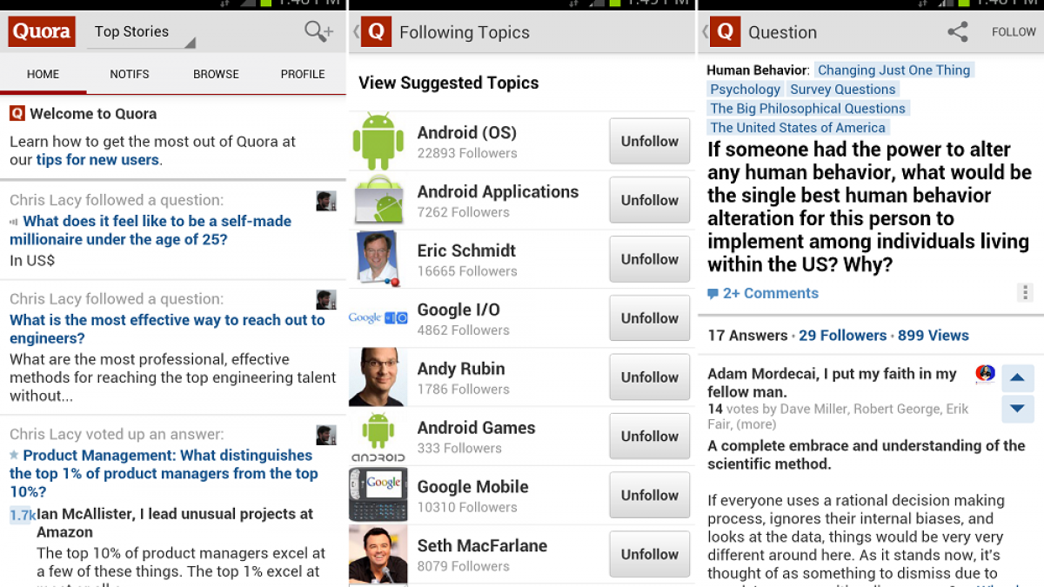1044x587 pixels.
Task: Follow this question using the Follow button
Action: coord(1014,32)
